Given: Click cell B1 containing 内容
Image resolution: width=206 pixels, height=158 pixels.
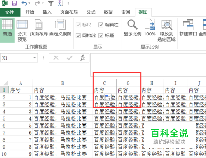Looking at the screenshot, I should [x=63, y=90].
